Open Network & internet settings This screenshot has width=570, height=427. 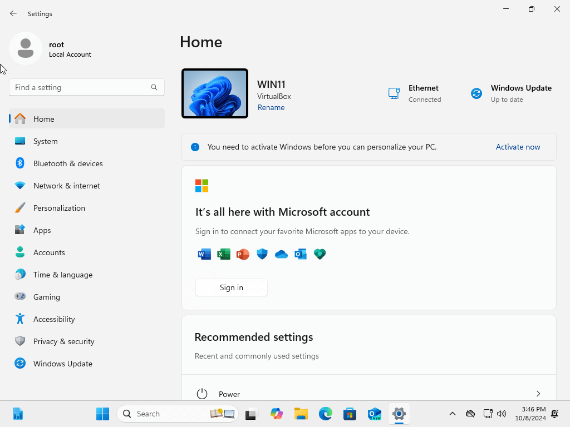(87, 186)
